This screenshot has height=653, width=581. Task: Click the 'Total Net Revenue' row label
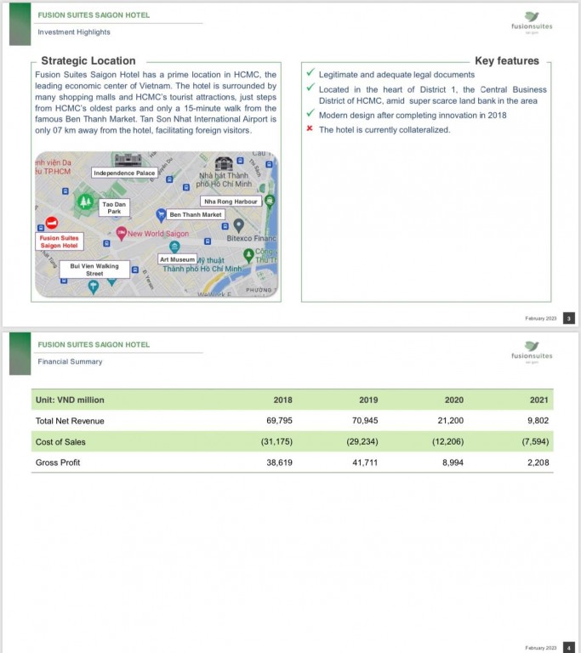tap(70, 421)
